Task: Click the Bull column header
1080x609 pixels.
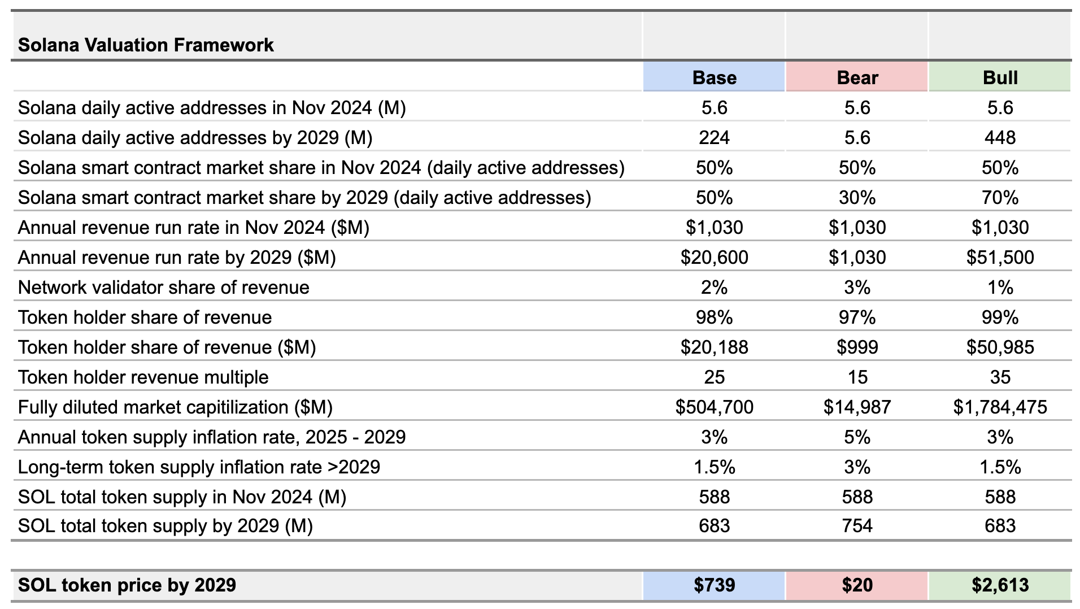Action: (x=1000, y=77)
